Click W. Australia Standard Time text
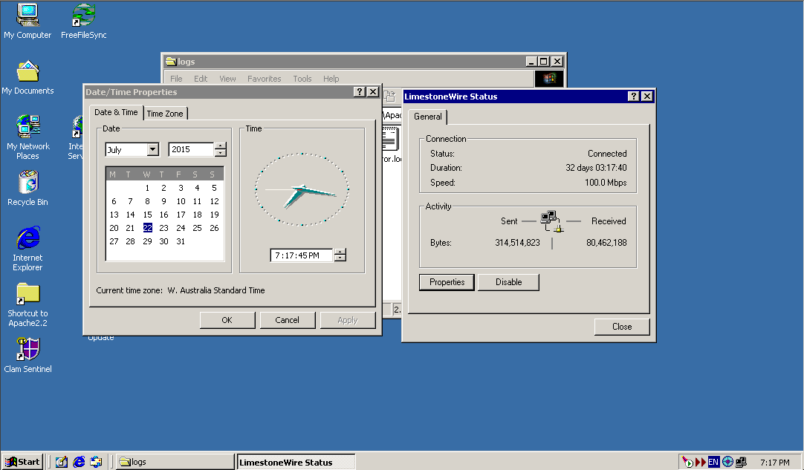This screenshot has height=470, width=804. point(216,290)
